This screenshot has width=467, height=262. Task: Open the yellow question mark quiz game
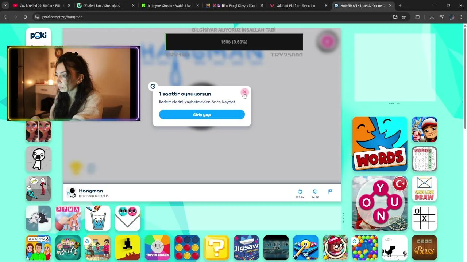[x=217, y=247]
